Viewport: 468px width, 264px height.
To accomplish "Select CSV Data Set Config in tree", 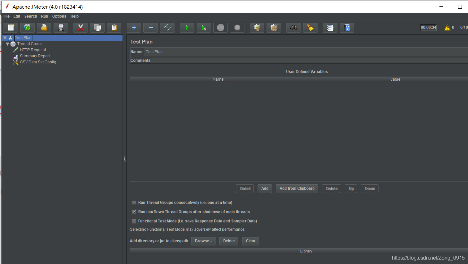I will point(38,62).
